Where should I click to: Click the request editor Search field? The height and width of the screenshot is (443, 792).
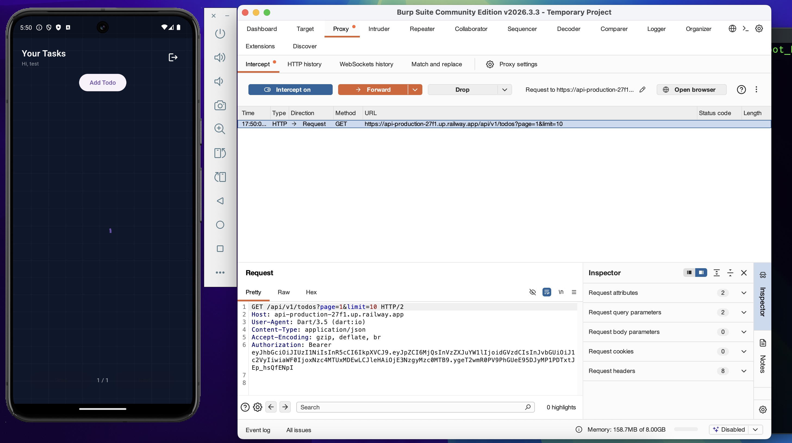(415, 407)
